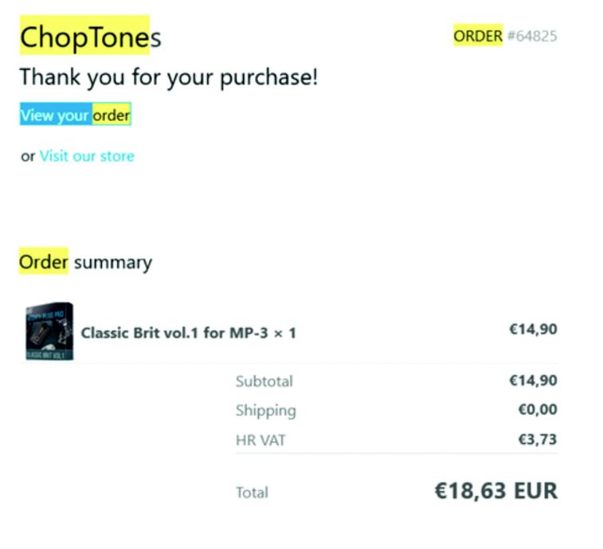Screen dimensions: 603x549
Task: Click the HR VAT label
Action: pos(260,439)
